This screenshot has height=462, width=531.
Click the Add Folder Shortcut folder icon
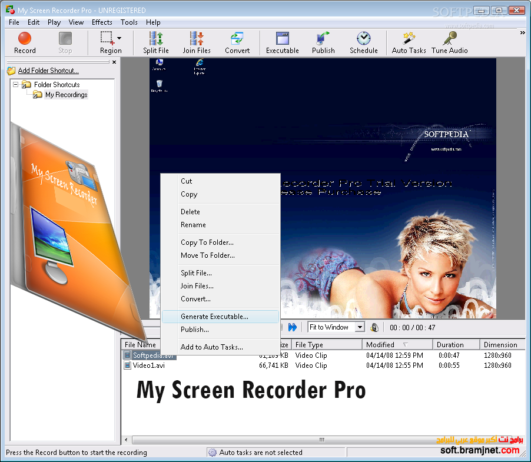click(11, 71)
